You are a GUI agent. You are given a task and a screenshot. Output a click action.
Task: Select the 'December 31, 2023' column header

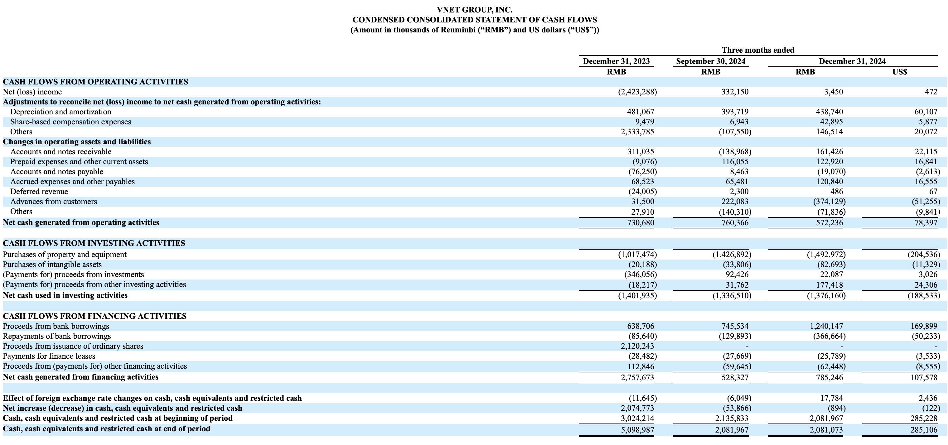616,61
